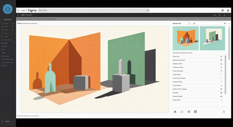Click the letter A icon in bottom bar

pyautogui.click(x=224, y=112)
